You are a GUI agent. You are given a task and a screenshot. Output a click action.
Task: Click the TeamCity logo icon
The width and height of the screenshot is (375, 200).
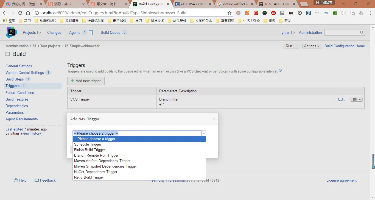tap(12, 32)
